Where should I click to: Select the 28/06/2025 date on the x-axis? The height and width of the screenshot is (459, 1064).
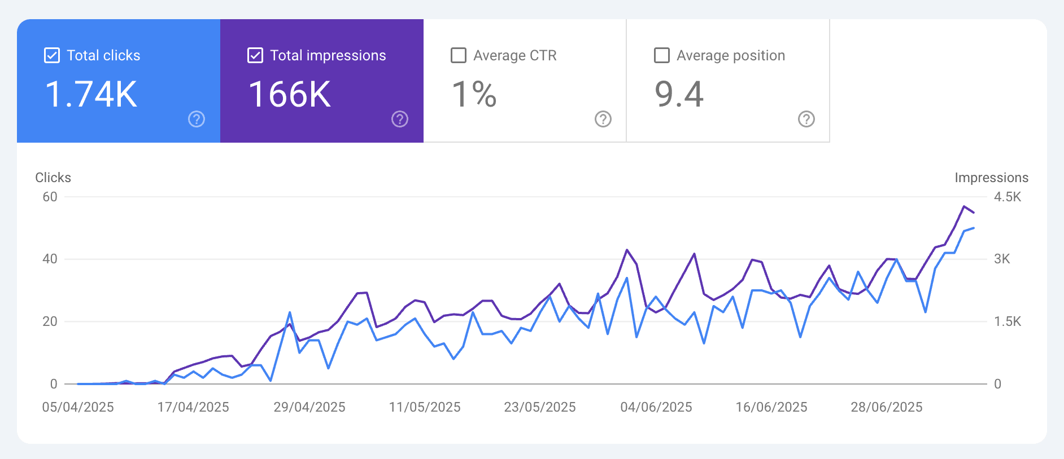(887, 407)
